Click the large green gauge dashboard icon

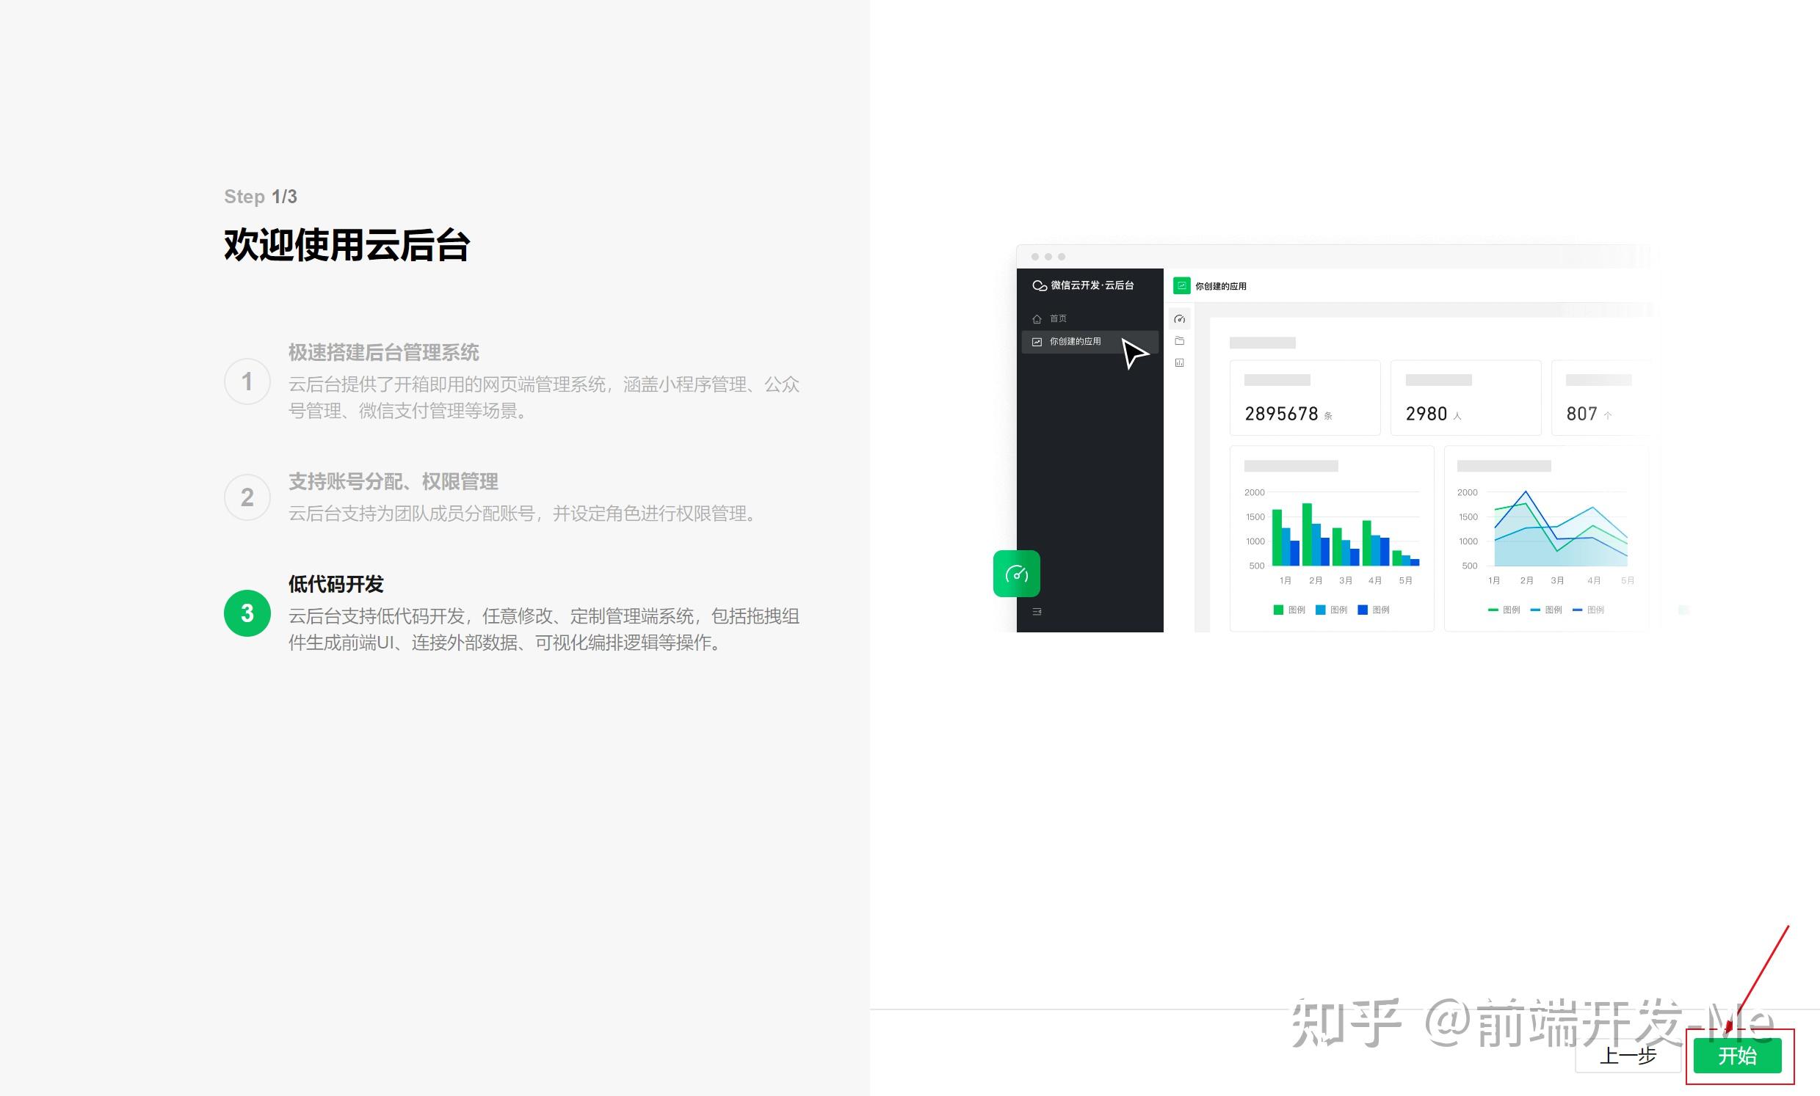coord(1016,574)
